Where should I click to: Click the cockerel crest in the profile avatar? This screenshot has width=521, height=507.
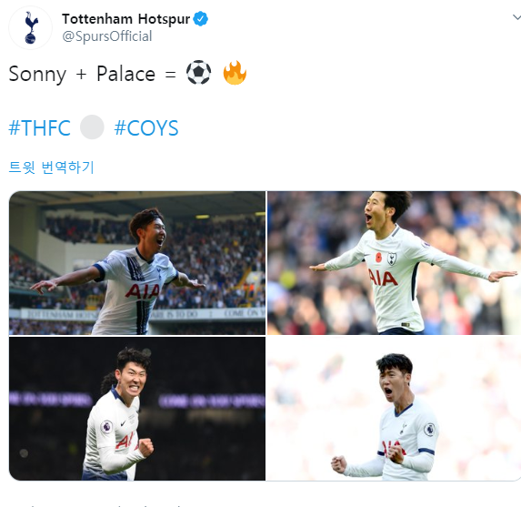31,27
